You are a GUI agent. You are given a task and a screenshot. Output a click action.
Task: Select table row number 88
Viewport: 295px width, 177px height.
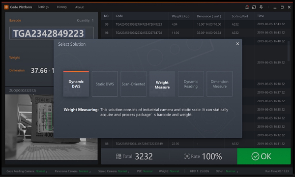[x=196, y=144]
